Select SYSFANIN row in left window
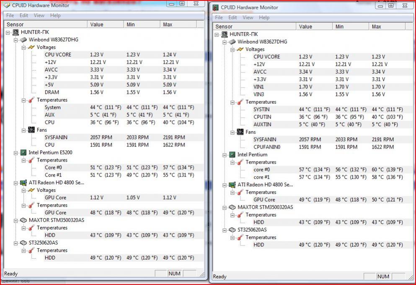Screen dimensions: 416x285 pos(124,137)
